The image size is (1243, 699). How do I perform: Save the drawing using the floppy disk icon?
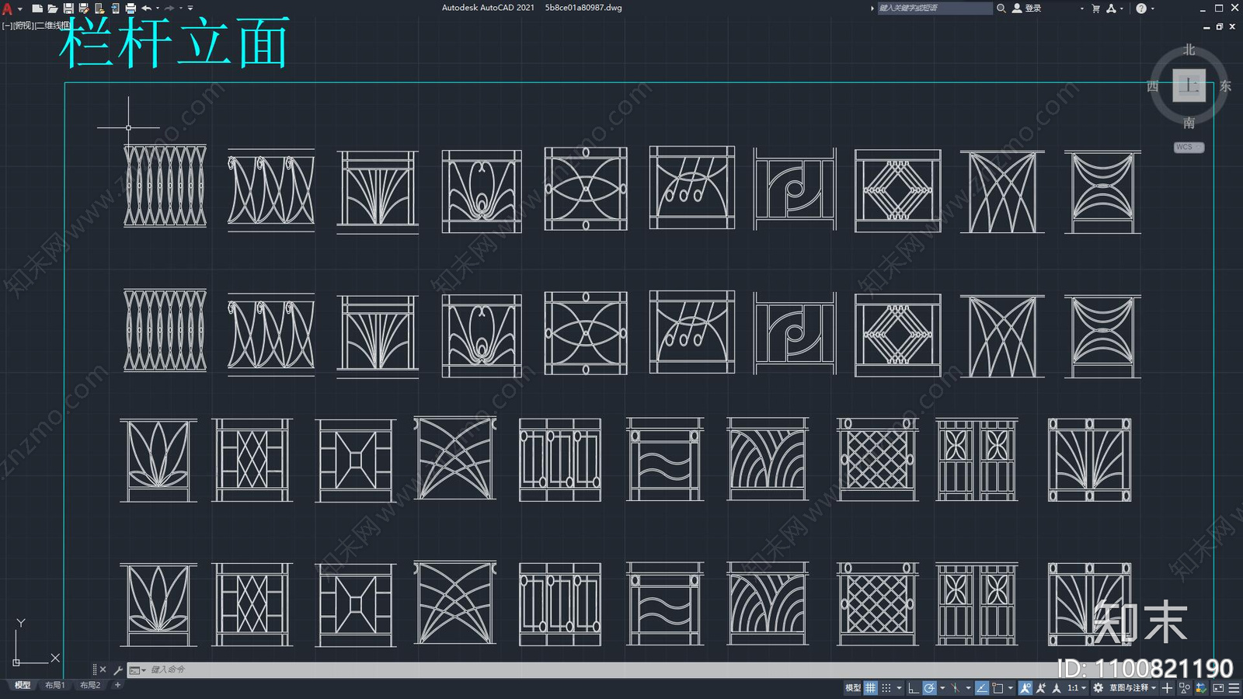68,9
